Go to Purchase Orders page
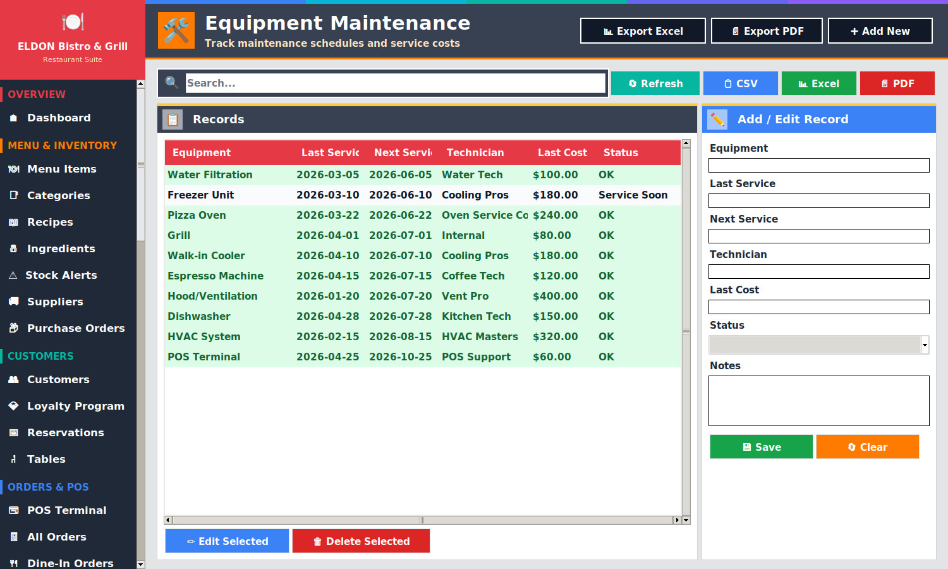 point(76,329)
